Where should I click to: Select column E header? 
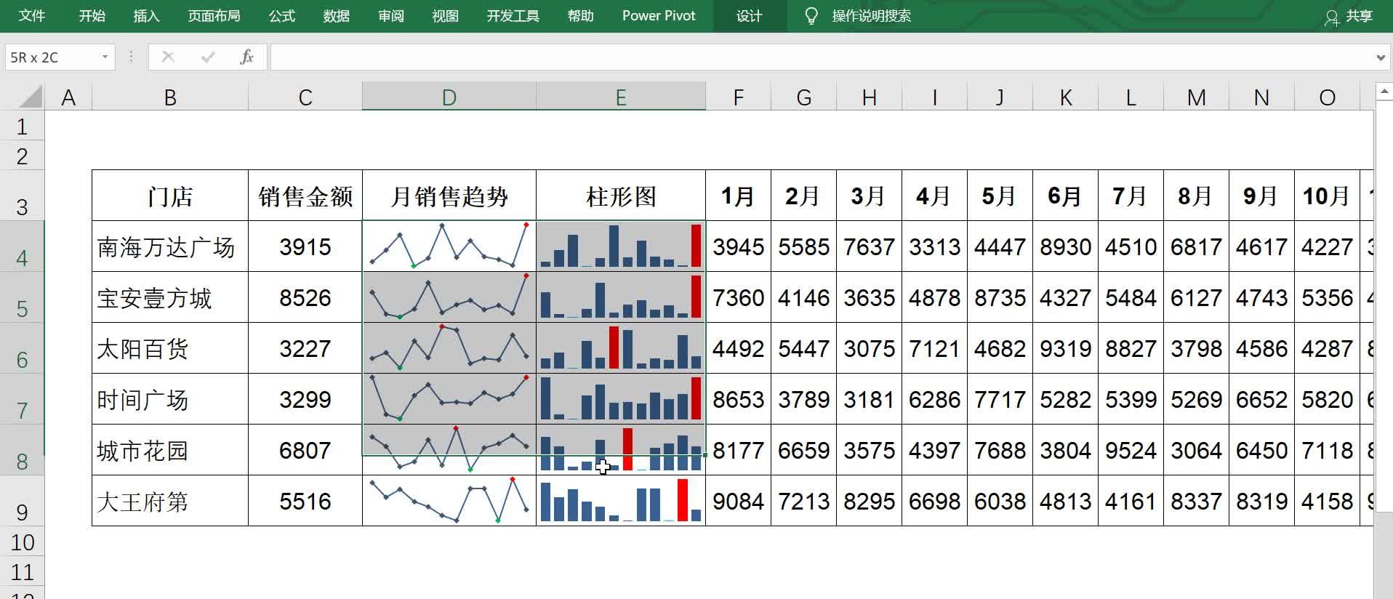[x=621, y=97]
